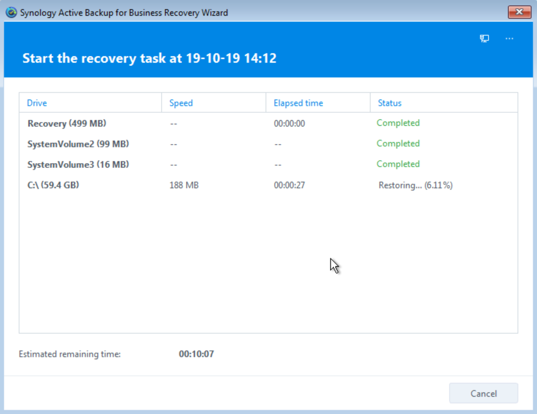The image size is (537, 414).
Task: Click the 00:00:00 elapsed time for Recovery
Action: tap(289, 124)
